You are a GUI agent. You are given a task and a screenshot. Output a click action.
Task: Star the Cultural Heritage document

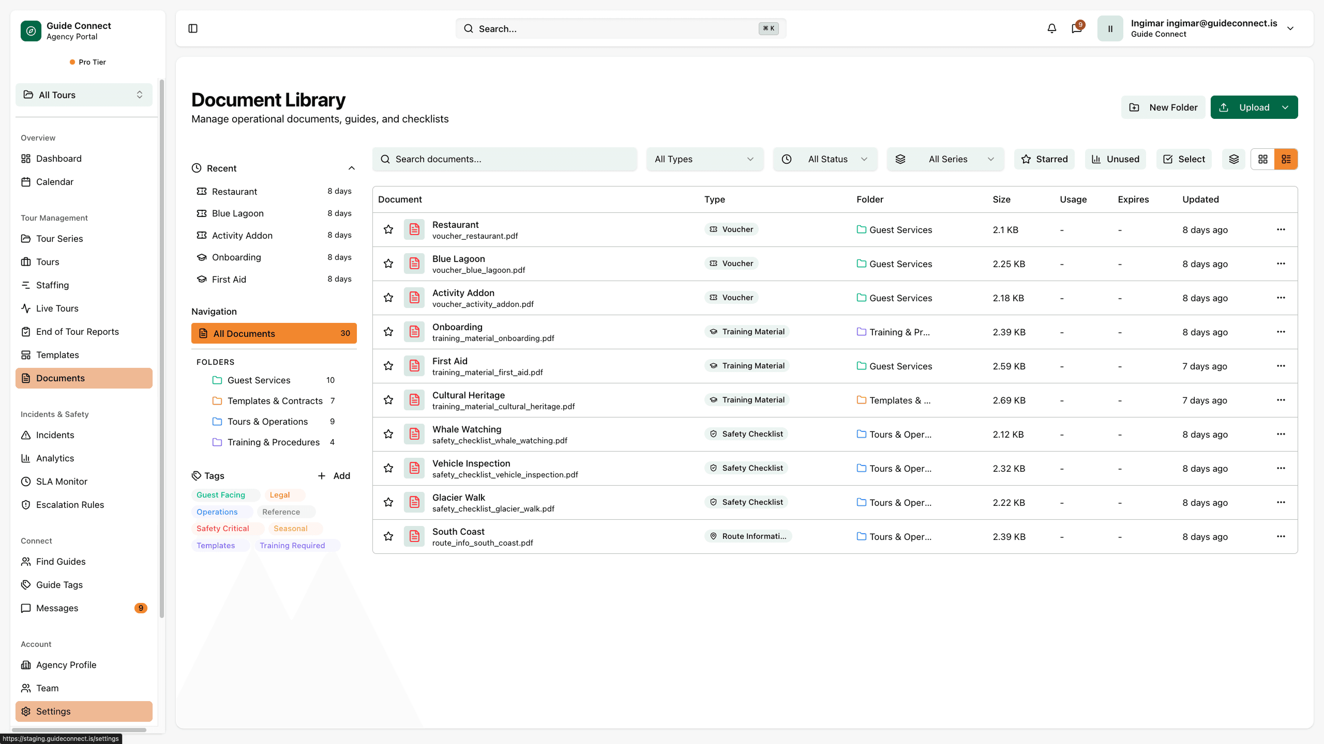(388, 400)
